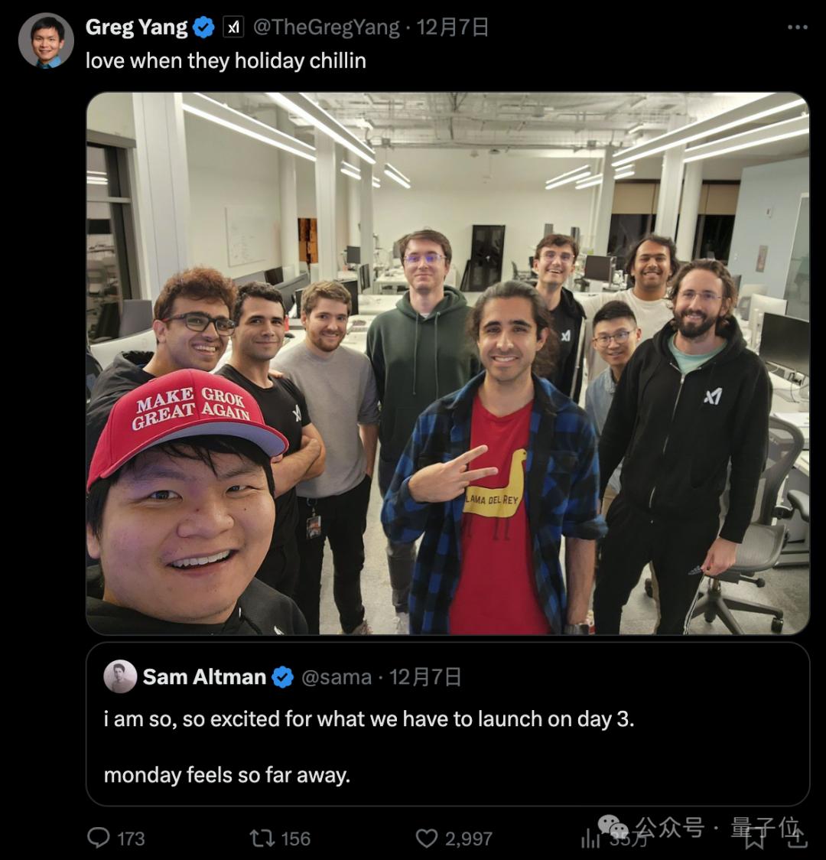Click the xAI affiliation badge icon
Image resolution: width=826 pixels, height=860 pixels.
click(233, 27)
